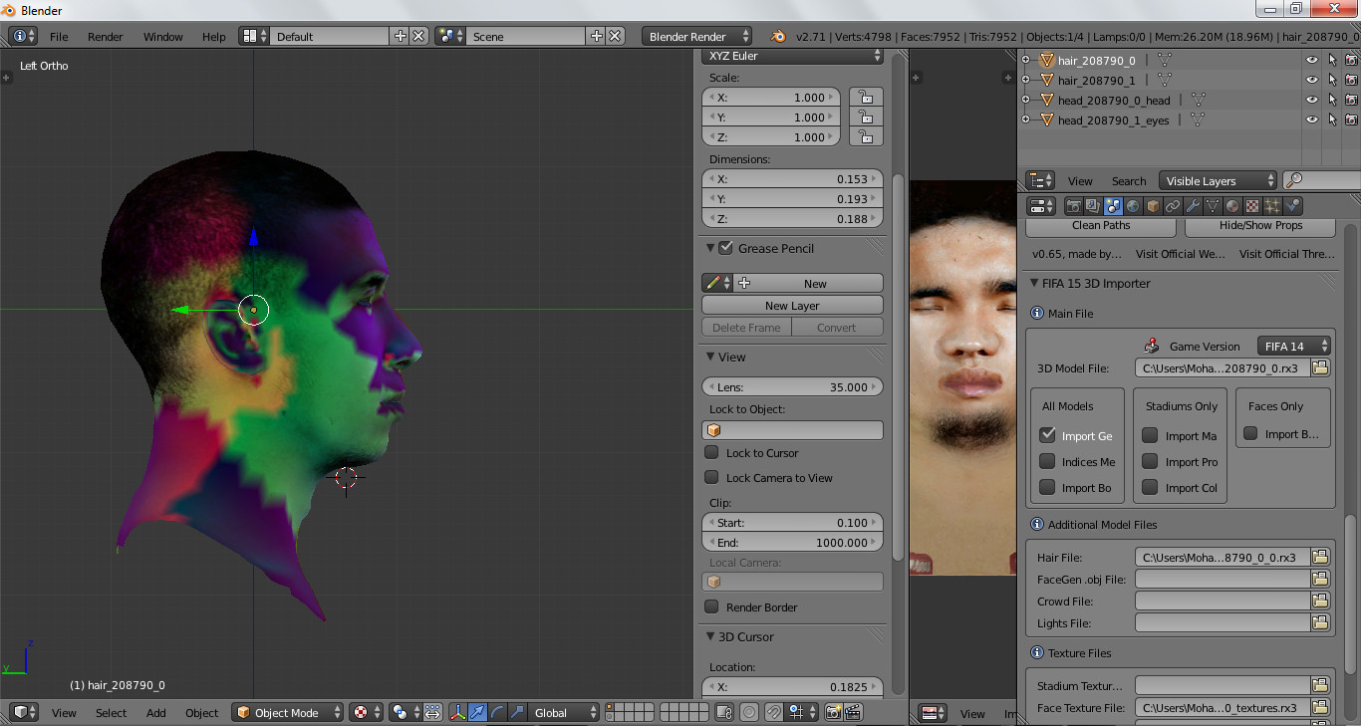
Task: Collapse the FIFA 15 3D Importer panel
Action: [1035, 284]
